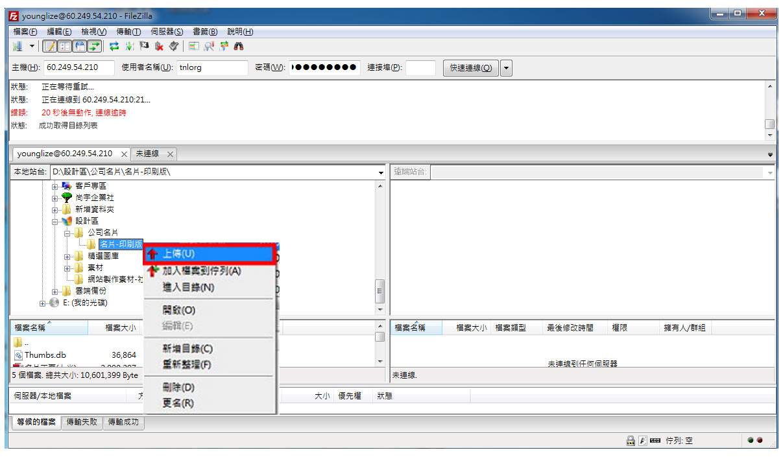Open the Site Manager dropdown arrow
Screen dimensions: 783x457
31,46
